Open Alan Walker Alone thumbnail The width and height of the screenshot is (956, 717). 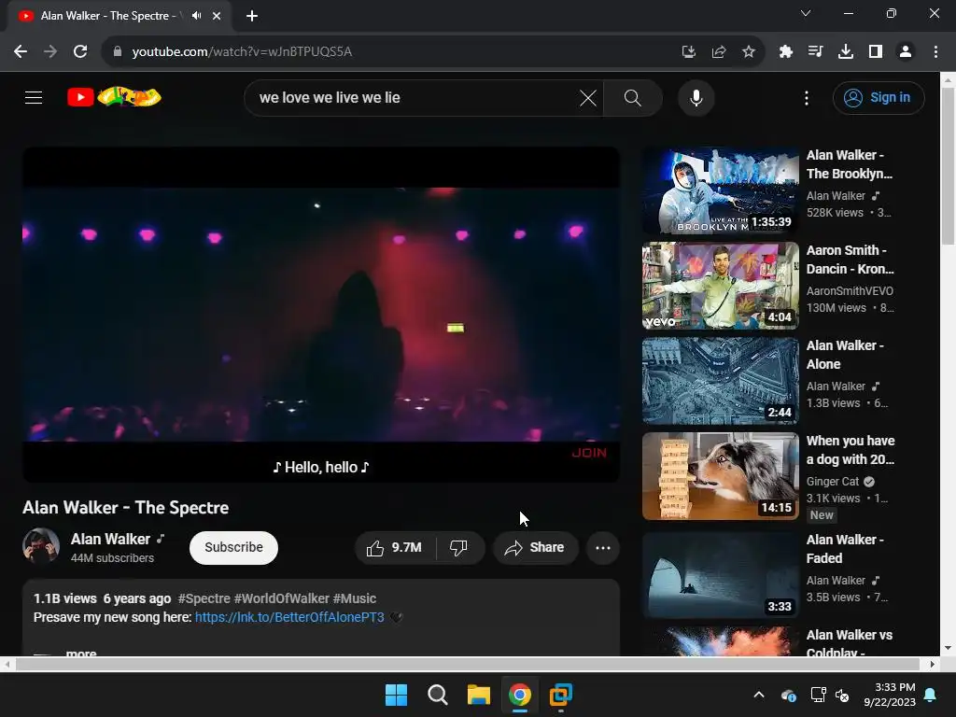(x=721, y=381)
